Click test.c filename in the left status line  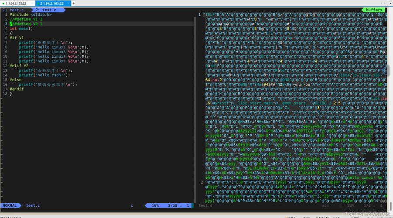click(x=33, y=205)
